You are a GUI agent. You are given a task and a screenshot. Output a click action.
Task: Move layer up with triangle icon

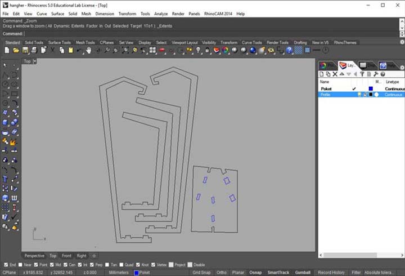pos(342,74)
